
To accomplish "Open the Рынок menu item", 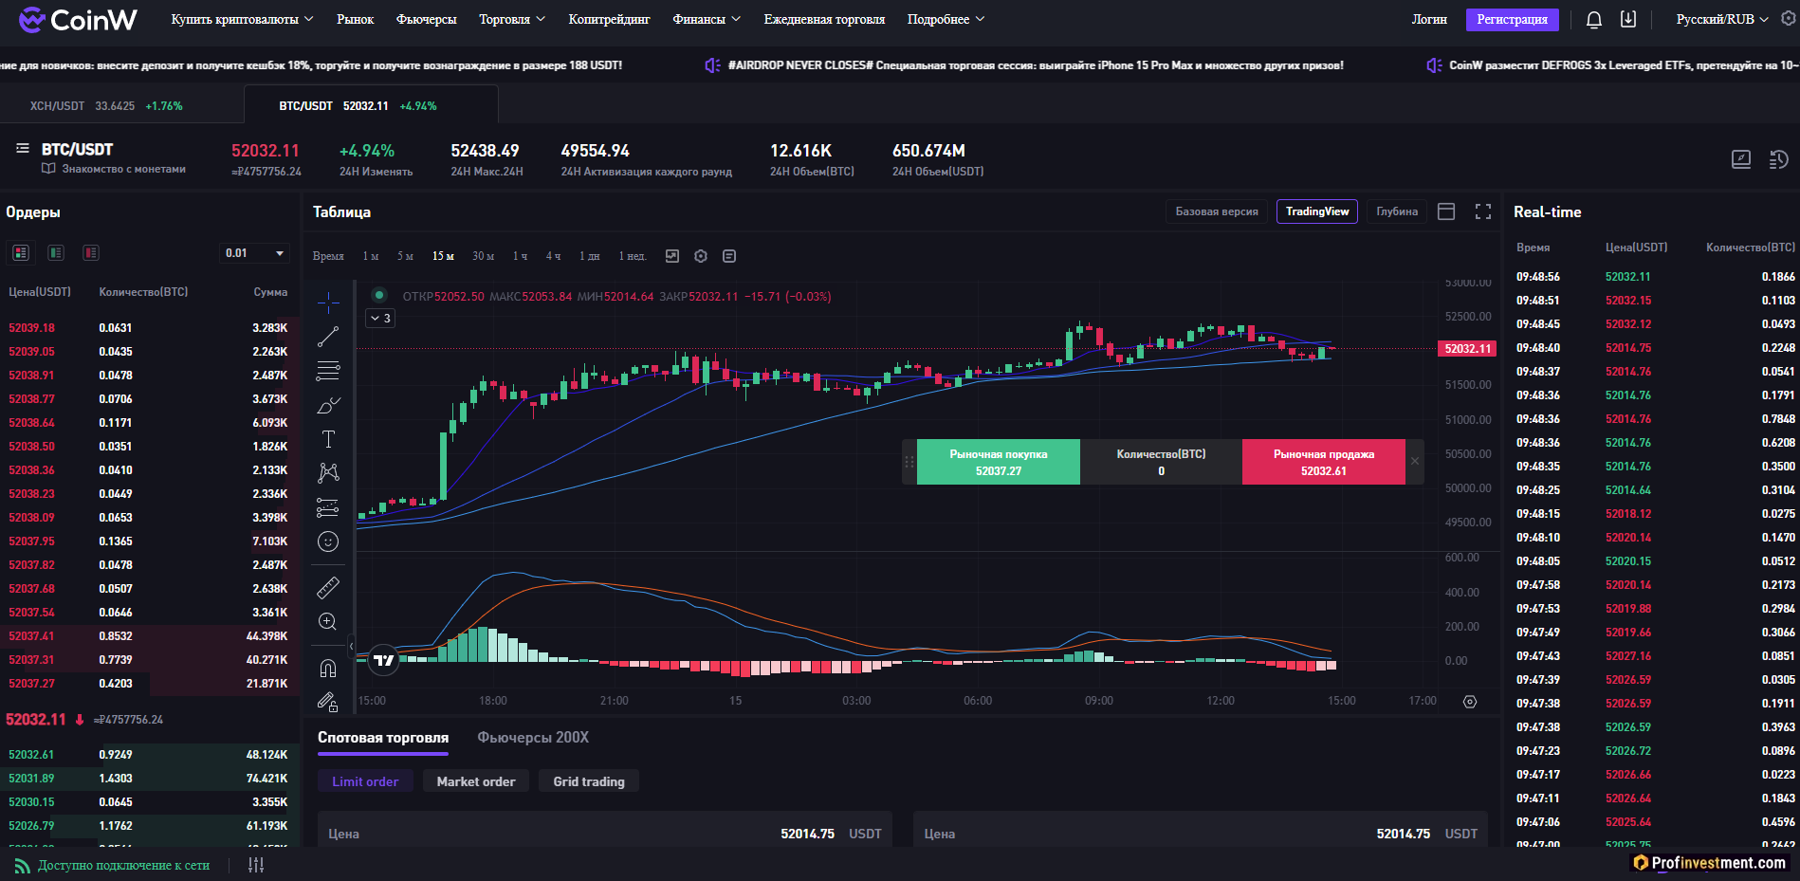I will 356,19.
